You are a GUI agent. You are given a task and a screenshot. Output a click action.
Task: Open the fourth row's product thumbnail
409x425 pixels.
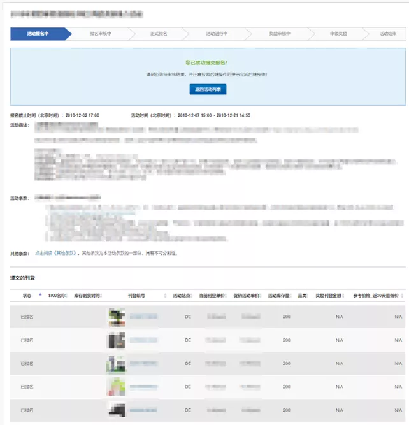tap(115, 387)
